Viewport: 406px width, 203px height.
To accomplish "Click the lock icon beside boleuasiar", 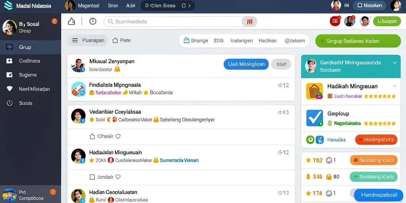I will [x=117, y=69].
